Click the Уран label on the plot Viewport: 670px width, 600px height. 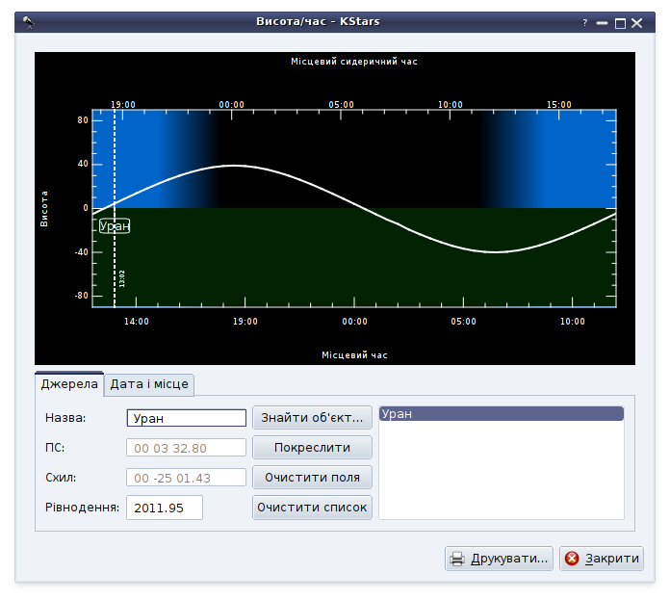pos(115,225)
